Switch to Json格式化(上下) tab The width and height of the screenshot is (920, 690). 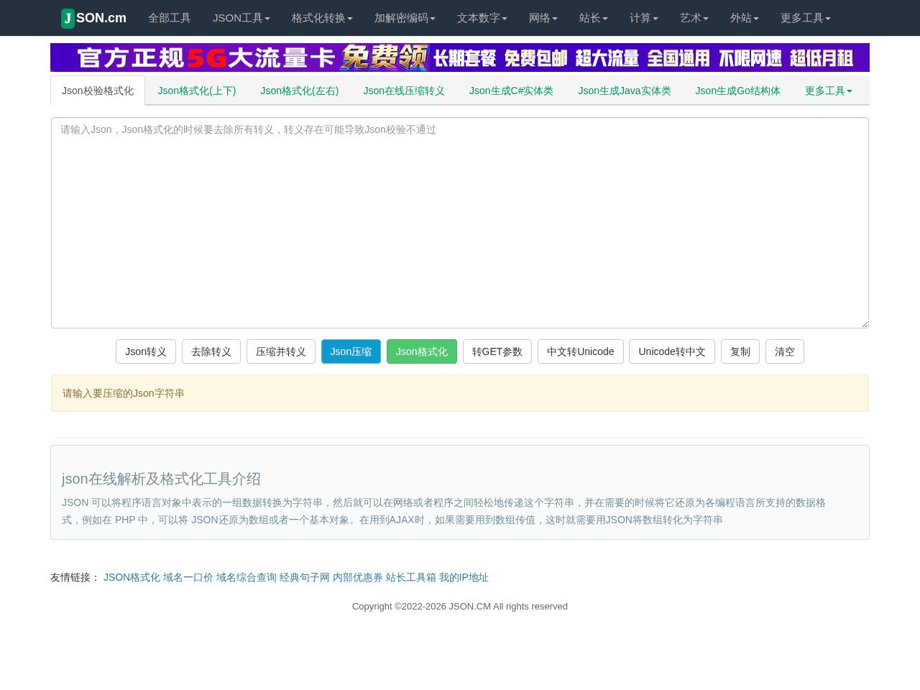[x=197, y=91]
